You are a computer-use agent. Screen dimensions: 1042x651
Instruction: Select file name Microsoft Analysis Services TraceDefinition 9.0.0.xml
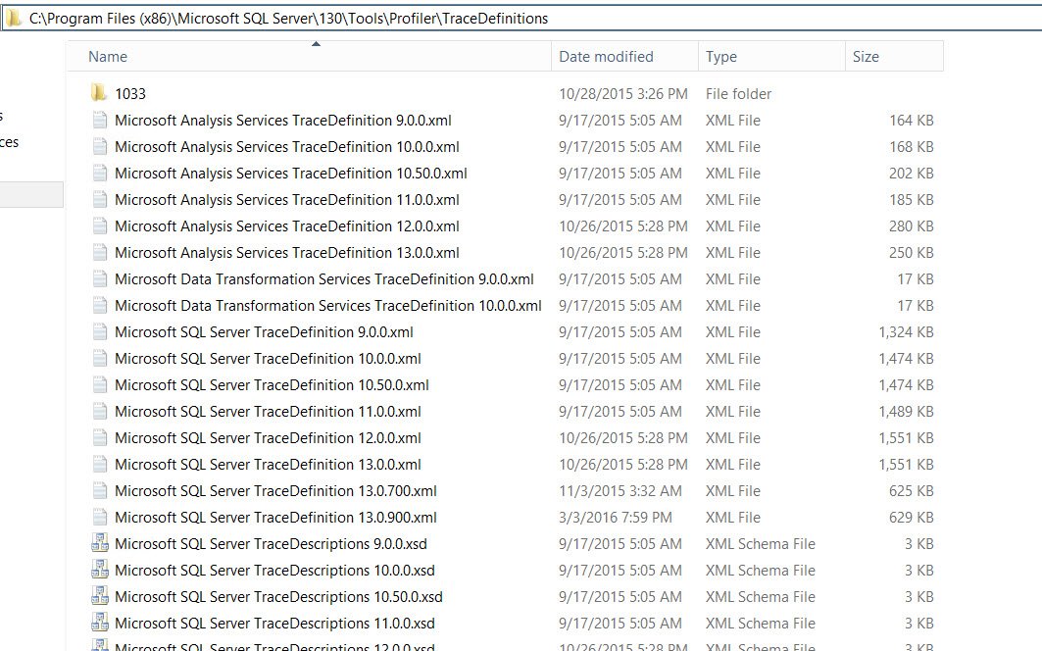pyautogui.click(x=283, y=121)
